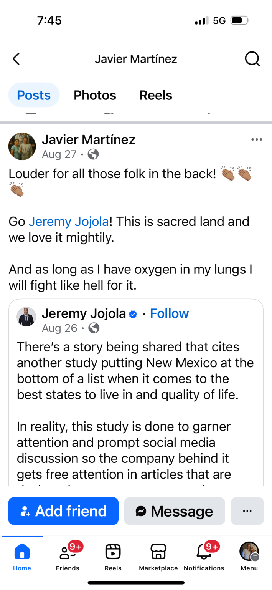This screenshot has width=272, height=590.
Task: Open Notifications bell icon
Action: tap(204, 556)
